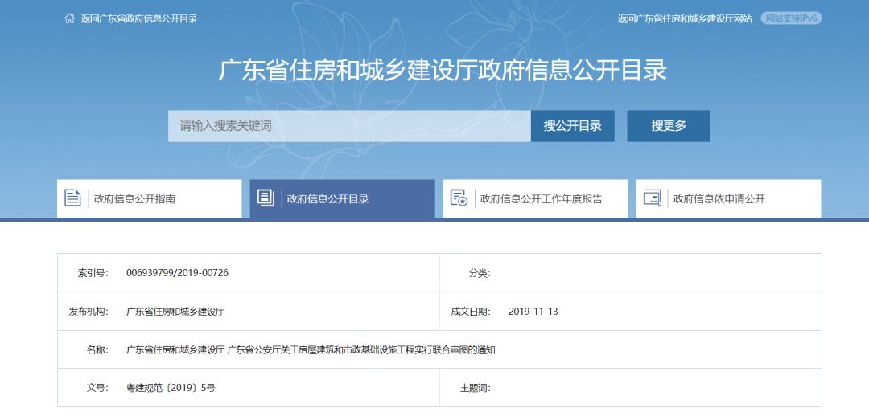869x416 pixels.
Task: Click the page title 广东省住房和城乡建设厅政府信息公开目录
Action: coord(443,71)
